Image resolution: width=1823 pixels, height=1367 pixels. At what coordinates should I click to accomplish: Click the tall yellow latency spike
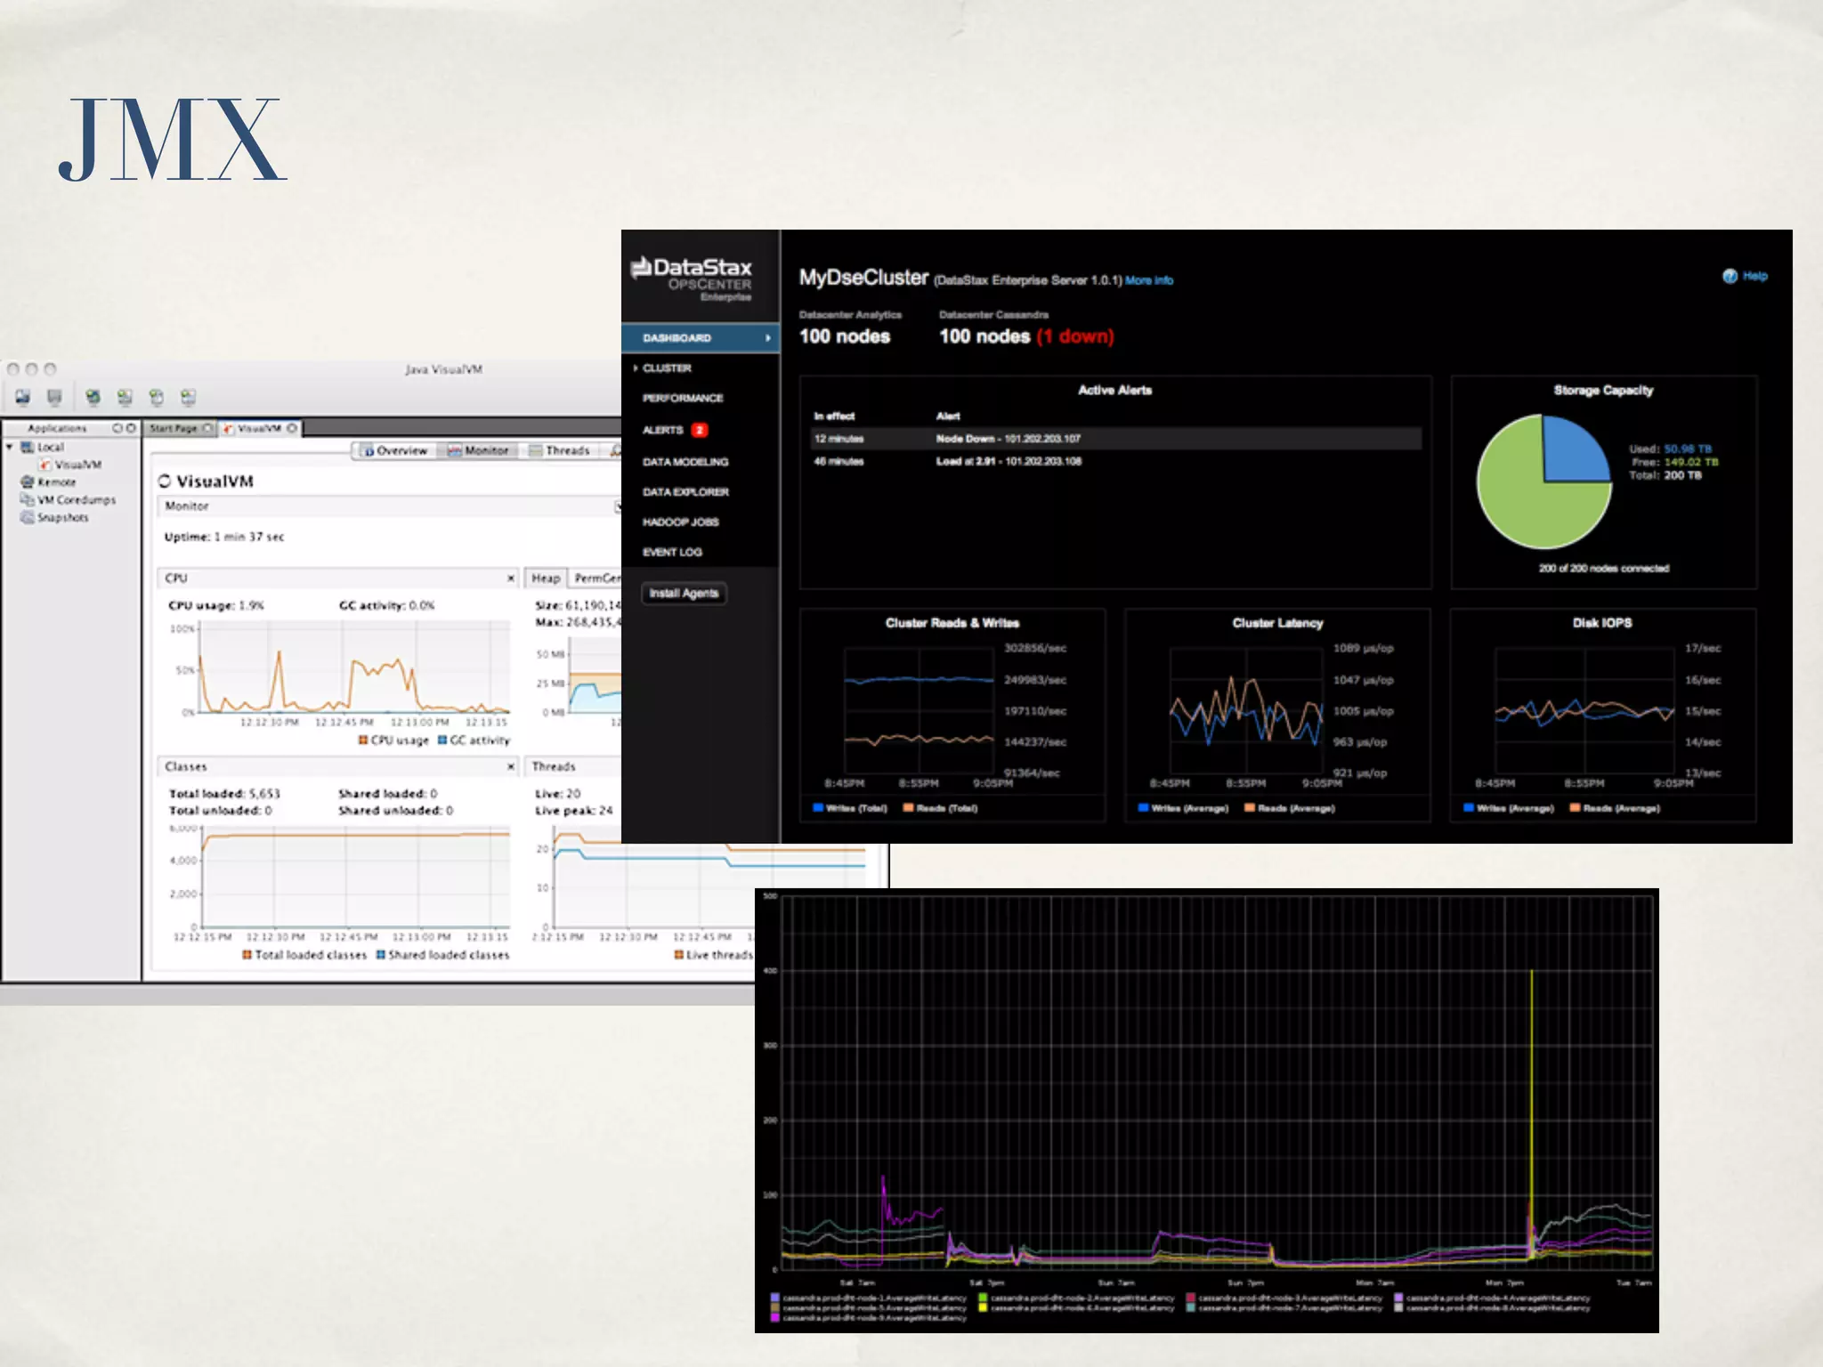[1532, 1112]
